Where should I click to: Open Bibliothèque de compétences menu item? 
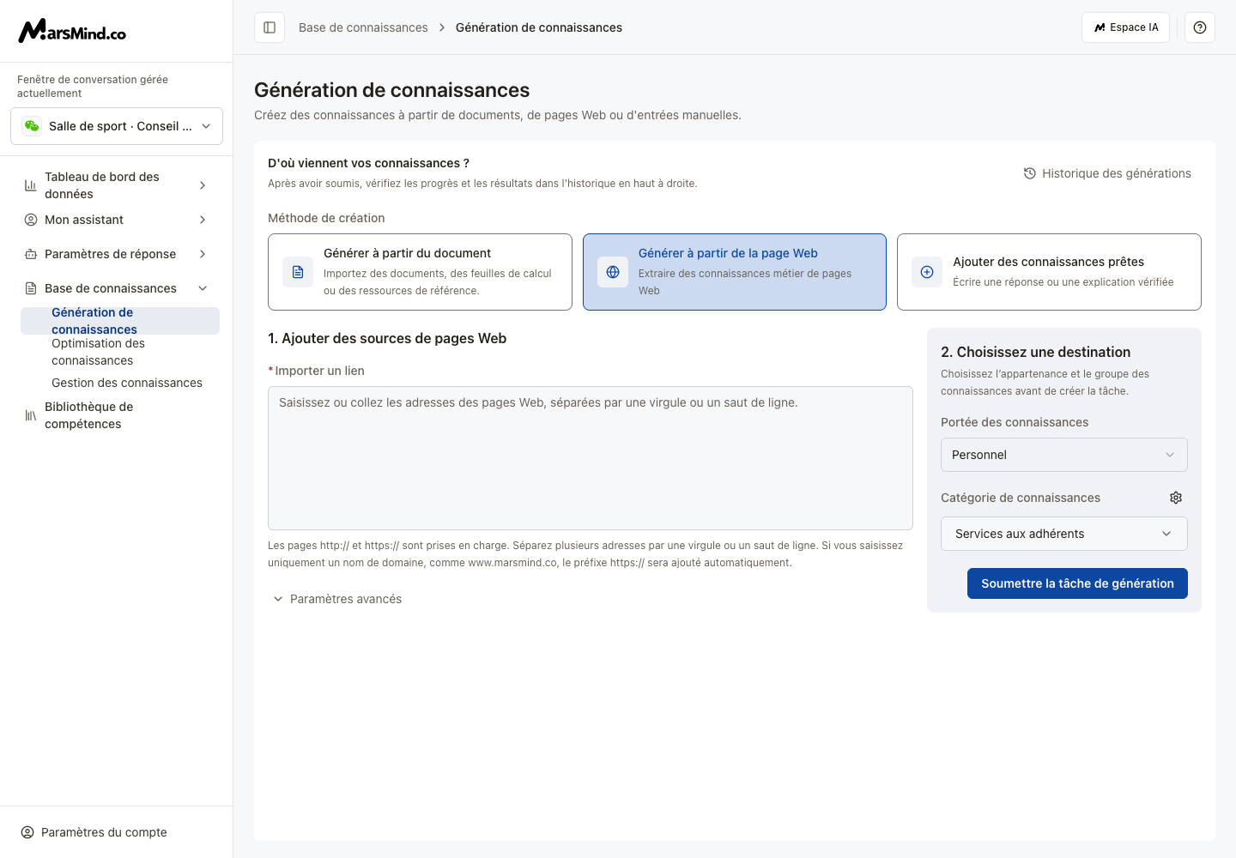tap(117, 415)
